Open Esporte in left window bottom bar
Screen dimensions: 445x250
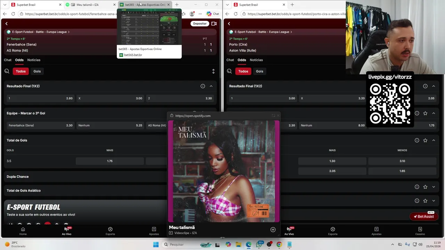(110, 231)
